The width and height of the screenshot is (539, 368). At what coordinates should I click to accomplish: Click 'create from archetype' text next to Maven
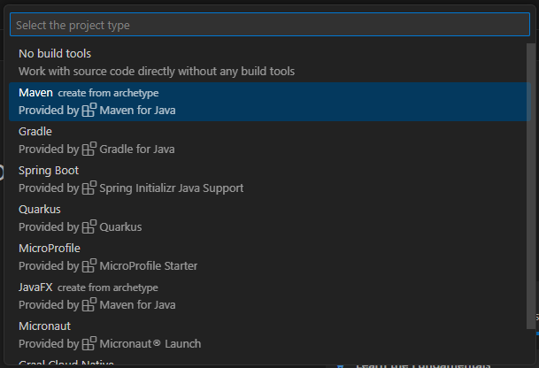point(108,93)
